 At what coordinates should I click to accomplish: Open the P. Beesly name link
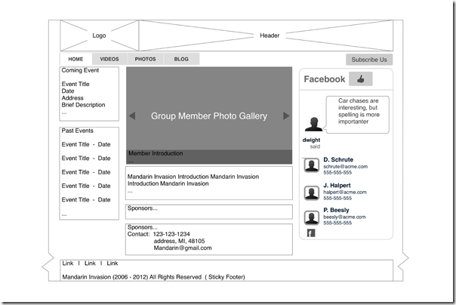pos(336,210)
